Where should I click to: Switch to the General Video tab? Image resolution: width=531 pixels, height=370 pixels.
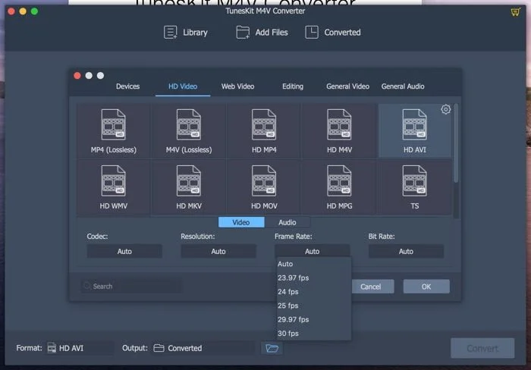347,86
